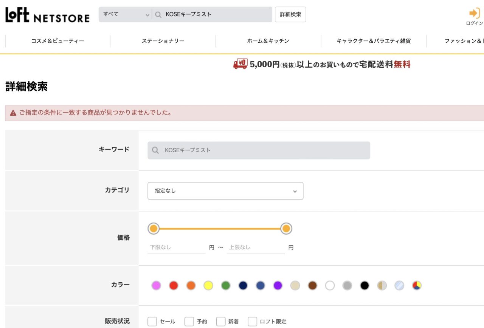Click the Loft Netstore logo
Screen dimensions: 484x328
(47, 15)
